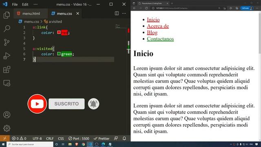Screen dimensions: 261x147
Task: Open the Inicio link in the browser page
Action: click(153, 20)
